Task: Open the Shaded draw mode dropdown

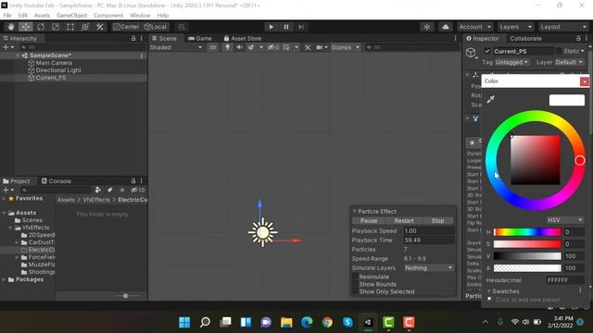Action: [176, 47]
